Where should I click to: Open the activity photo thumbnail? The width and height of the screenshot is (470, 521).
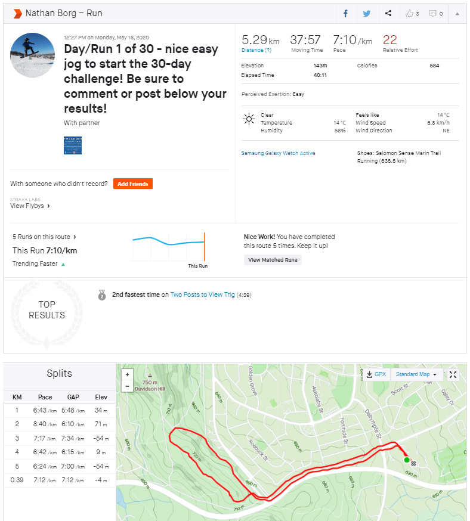click(x=73, y=145)
